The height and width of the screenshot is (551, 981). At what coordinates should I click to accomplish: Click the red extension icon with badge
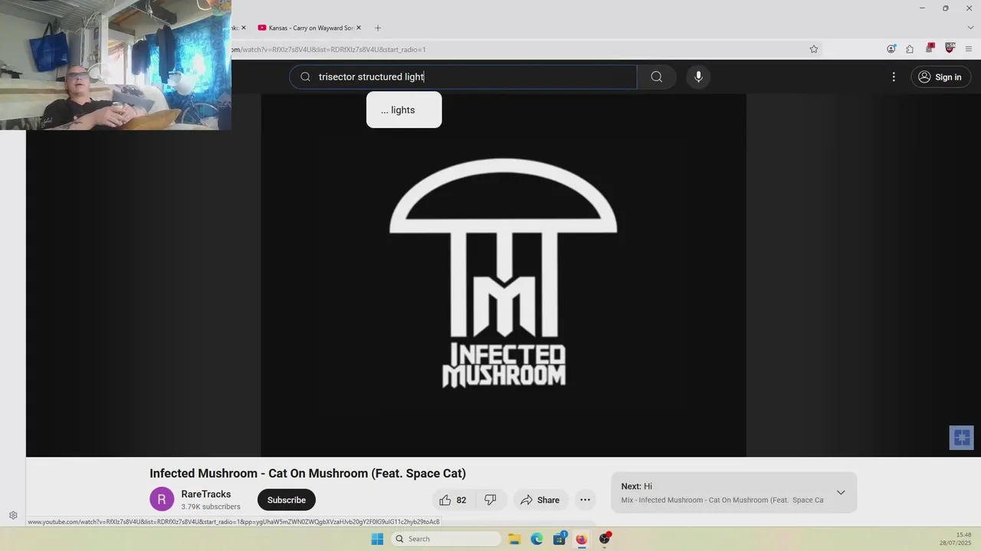pyautogui.click(x=930, y=48)
